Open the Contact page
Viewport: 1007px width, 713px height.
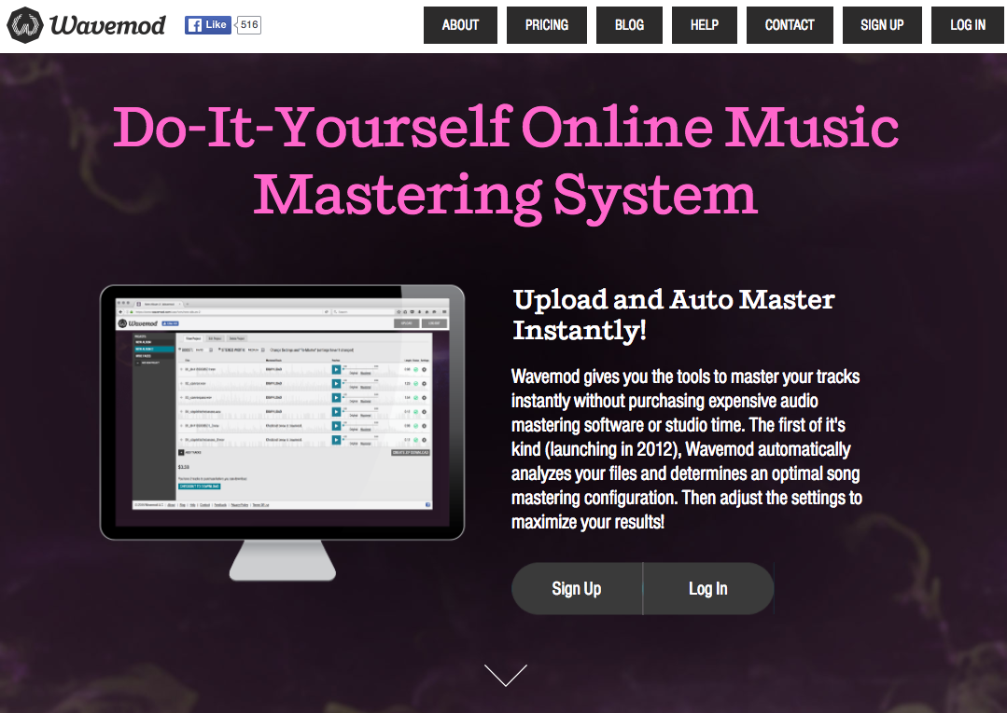(x=790, y=25)
